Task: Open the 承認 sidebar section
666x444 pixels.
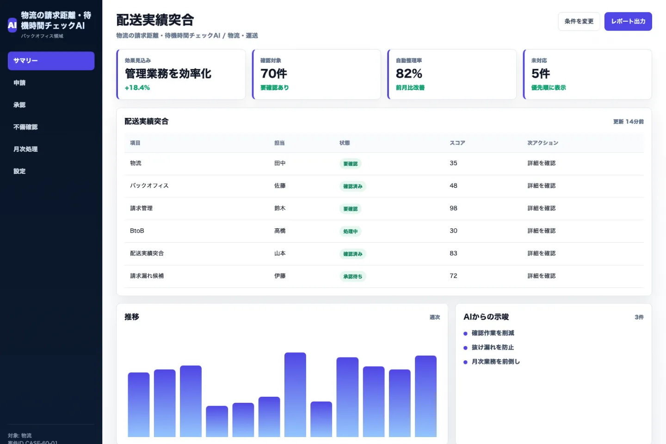Action: click(51, 105)
